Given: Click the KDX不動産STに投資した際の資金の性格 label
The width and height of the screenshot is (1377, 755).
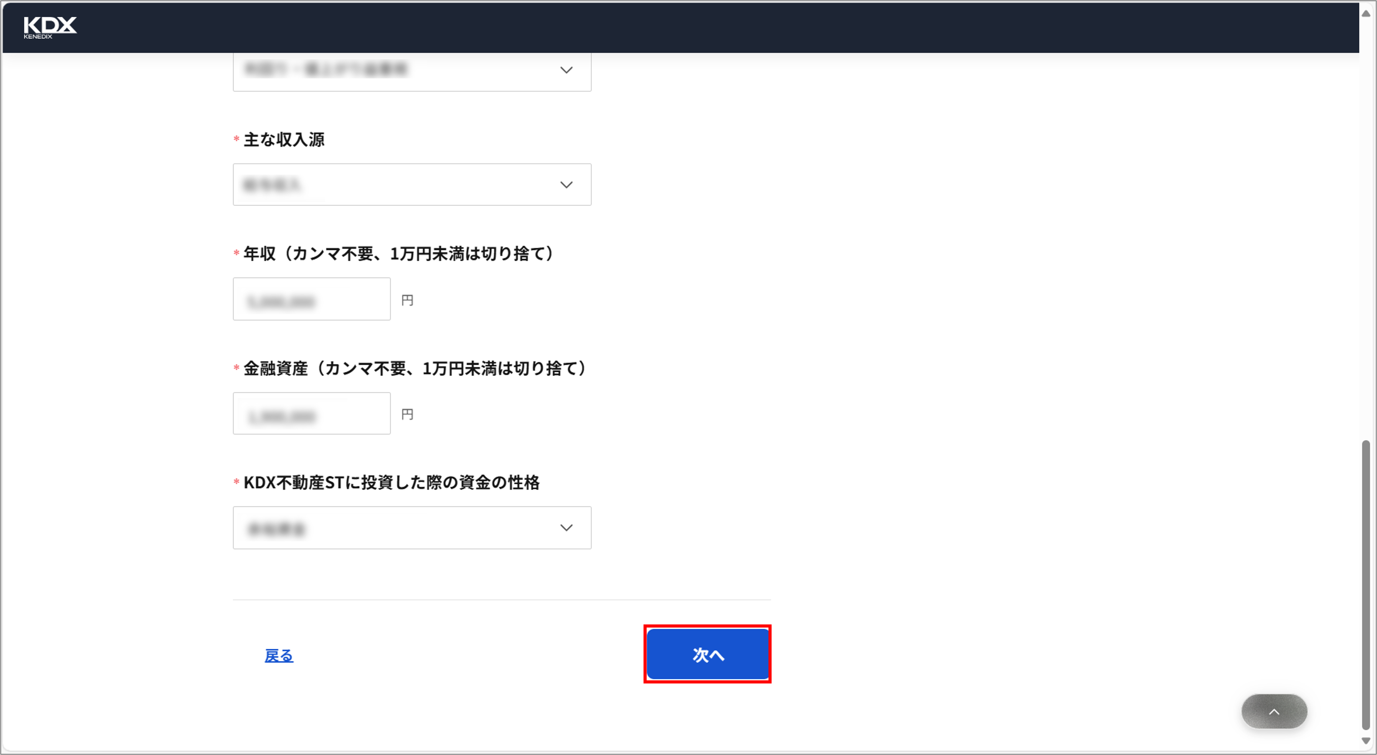Looking at the screenshot, I should point(391,482).
